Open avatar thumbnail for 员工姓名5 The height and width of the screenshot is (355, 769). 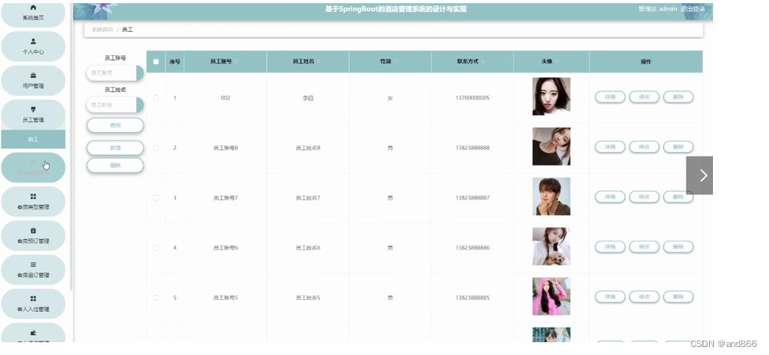[551, 297]
